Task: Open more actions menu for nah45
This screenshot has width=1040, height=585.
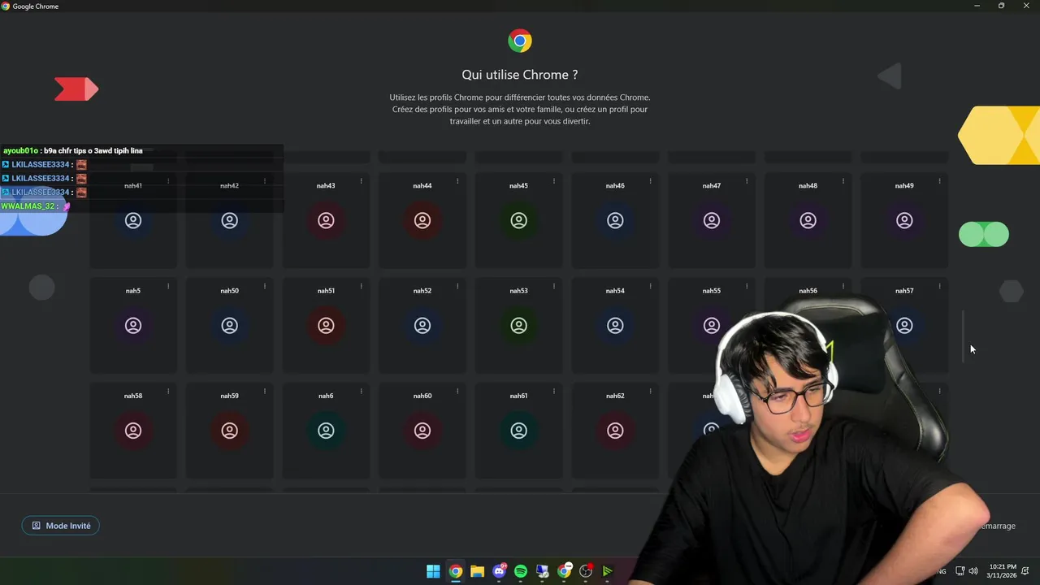Action: [554, 181]
